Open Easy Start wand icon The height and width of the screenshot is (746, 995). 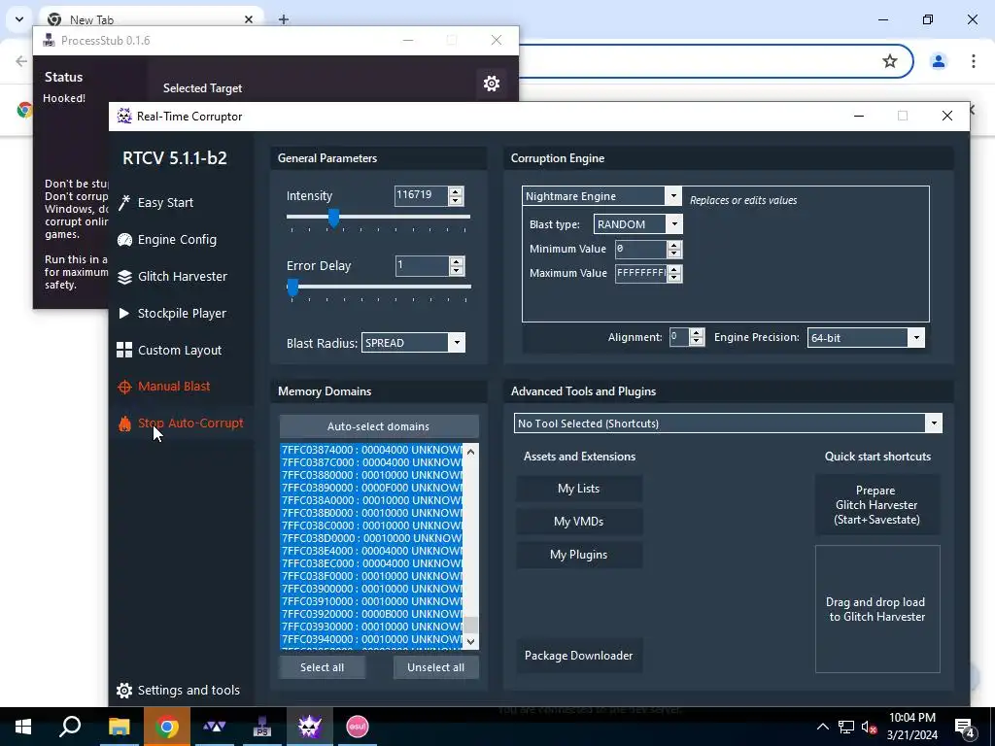(124, 203)
